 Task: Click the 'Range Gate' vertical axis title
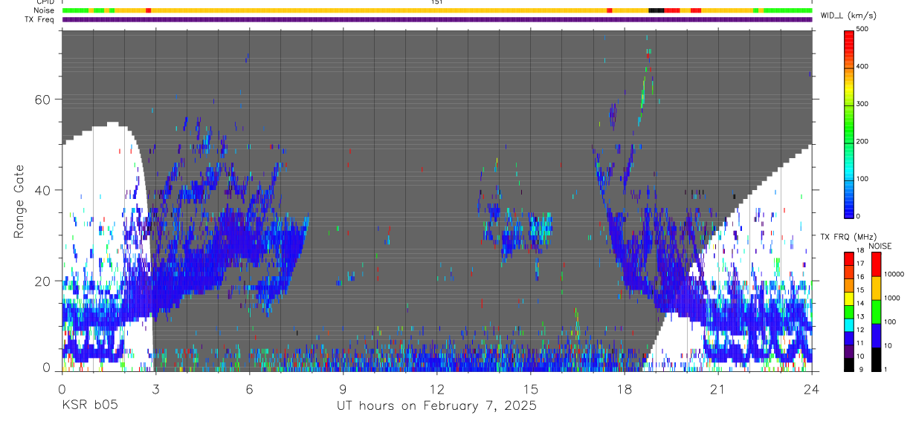(20, 200)
